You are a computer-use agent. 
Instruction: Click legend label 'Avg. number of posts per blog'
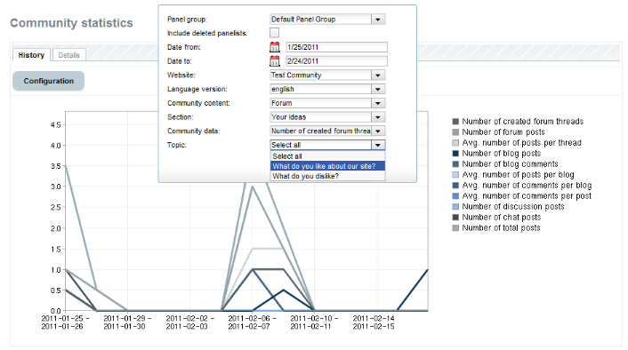518,175
